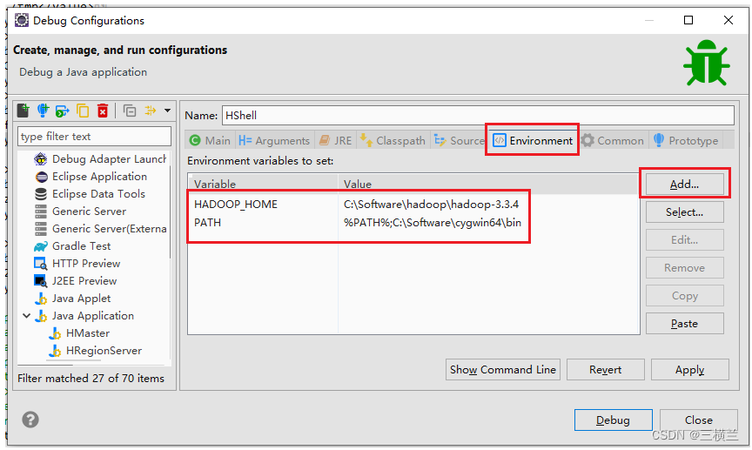
Task: Click the red Delete configuration icon
Action: click(x=103, y=111)
